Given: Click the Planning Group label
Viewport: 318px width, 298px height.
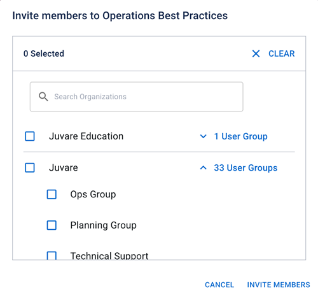Looking at the screenshot, I should pyautogui.click(x=104, y=225).
